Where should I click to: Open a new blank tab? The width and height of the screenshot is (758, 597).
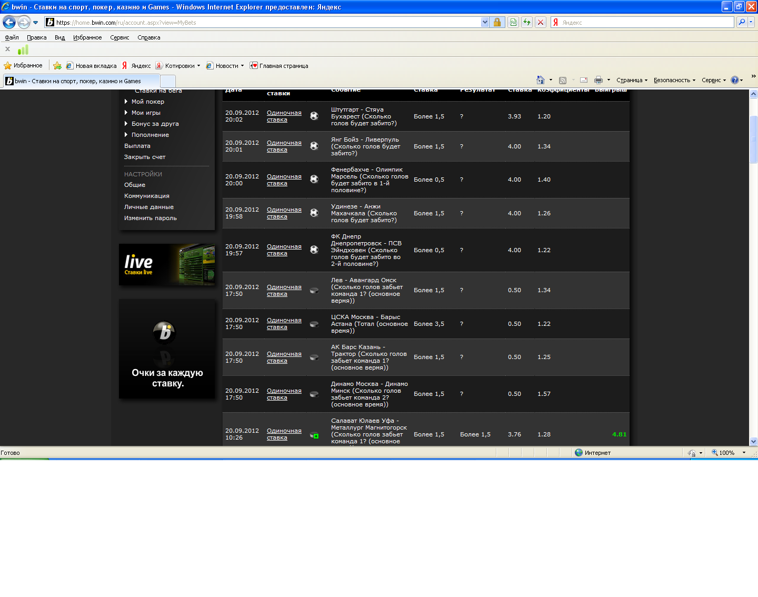point(167,81)
